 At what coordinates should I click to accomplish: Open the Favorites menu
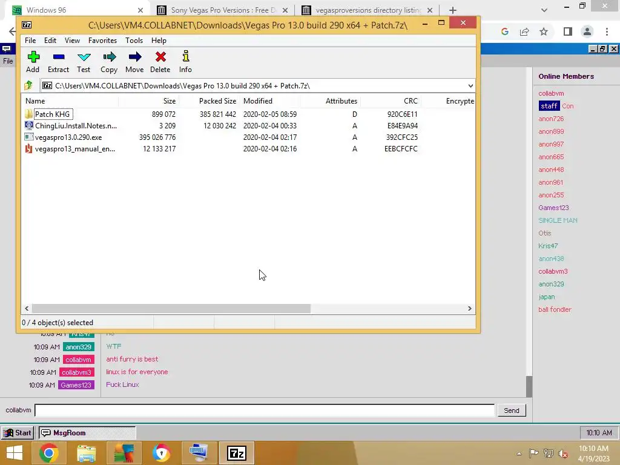point(102,41)
